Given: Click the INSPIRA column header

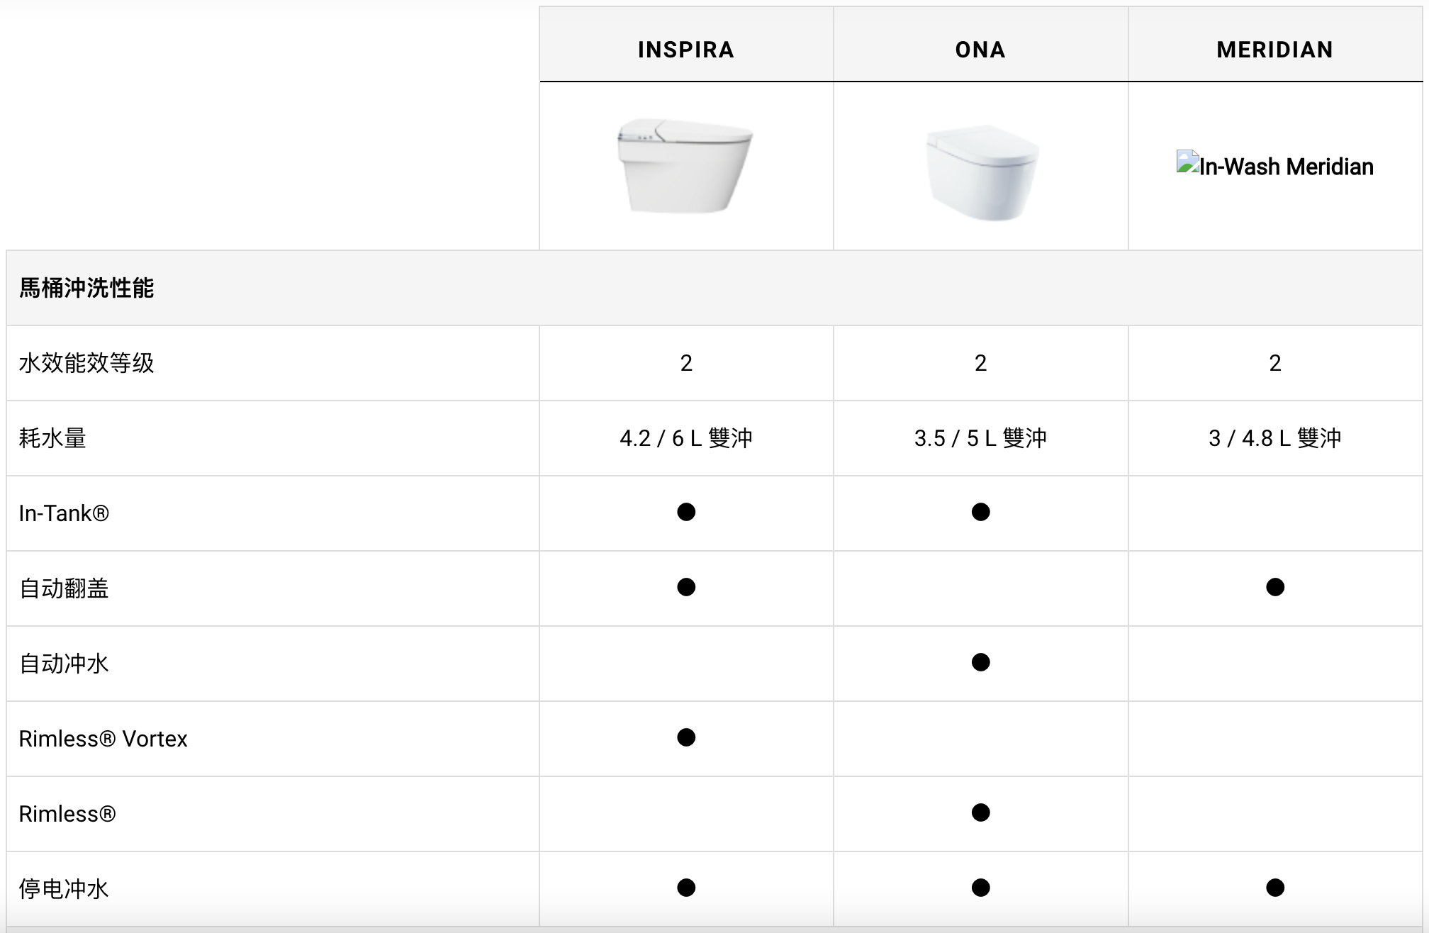Looking at the screenshot, I should pyautogui.click(x=685, y=50).
